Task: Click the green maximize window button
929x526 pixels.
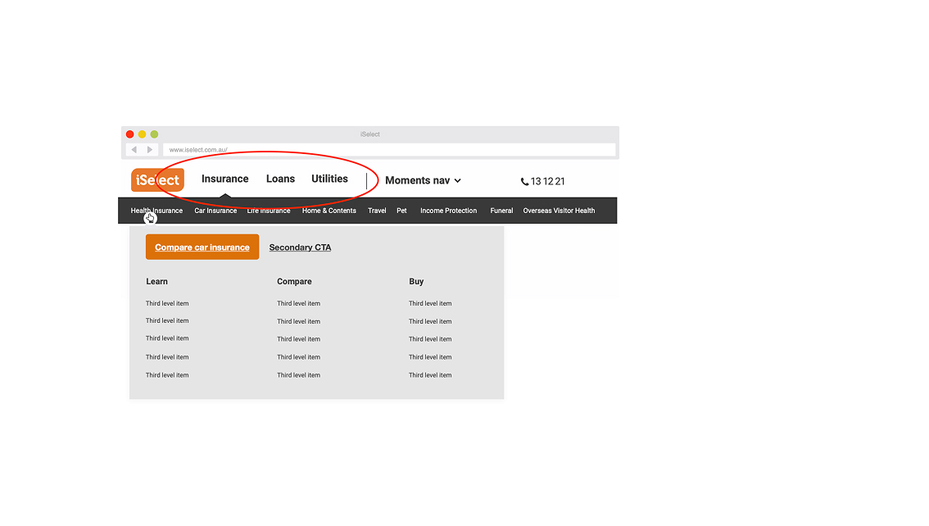Action: [154, 134]
